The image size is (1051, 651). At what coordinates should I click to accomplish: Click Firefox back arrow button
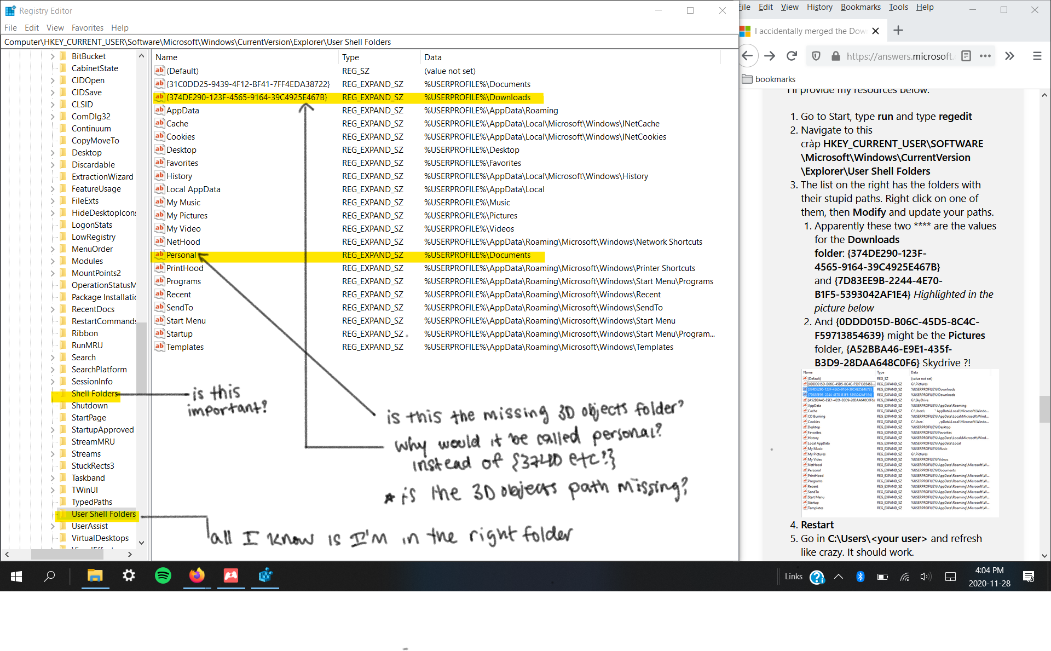click(748, 56)
